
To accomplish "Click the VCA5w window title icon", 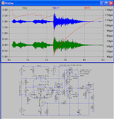I will [x=3, y=3].
